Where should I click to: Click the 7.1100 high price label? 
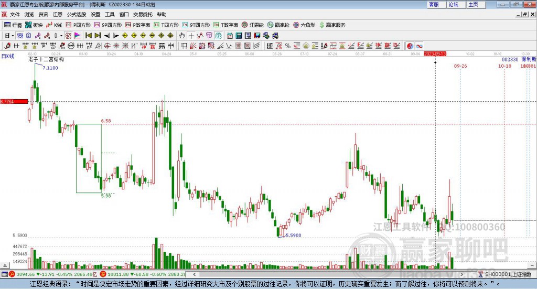[50, 68]
